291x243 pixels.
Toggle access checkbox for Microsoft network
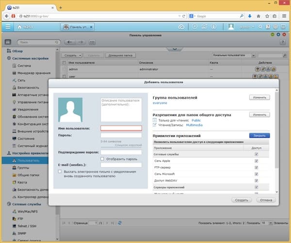click(x=256, y=174)
